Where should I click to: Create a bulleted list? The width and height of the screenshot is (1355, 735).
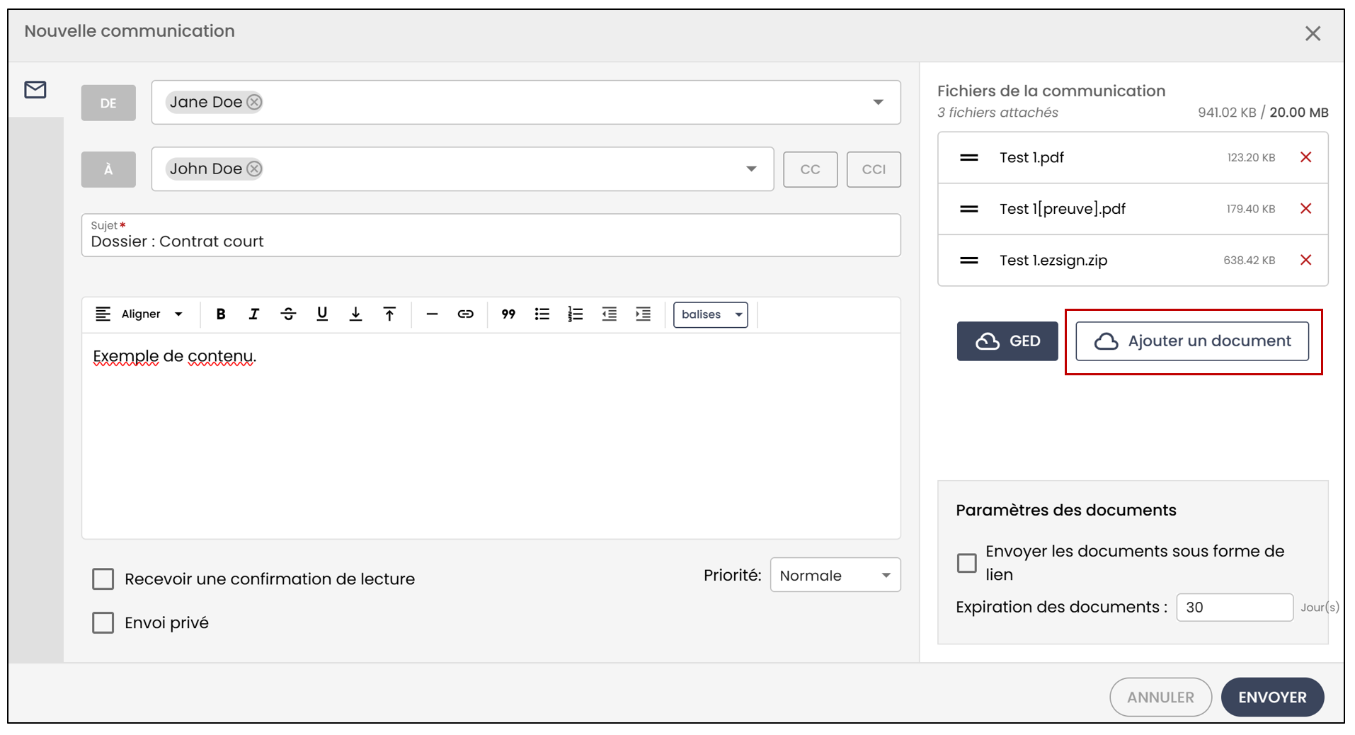coord(542,314)
